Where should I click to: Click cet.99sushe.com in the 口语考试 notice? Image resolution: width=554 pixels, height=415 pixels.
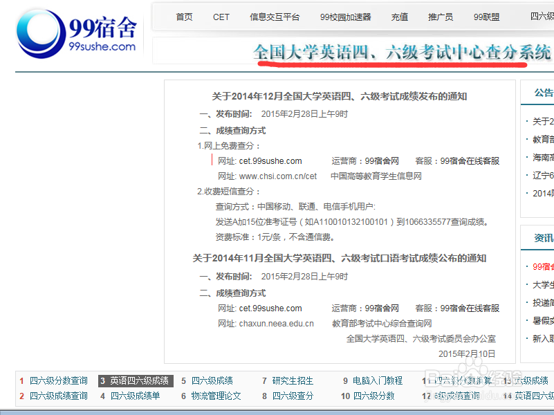click(x=270, y=308)
